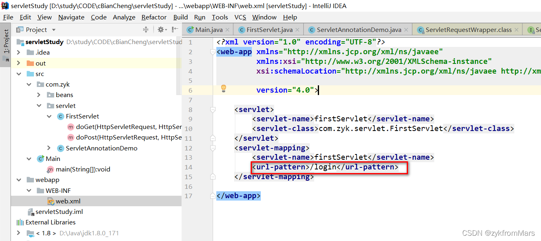Click the Collapse All icon in Project panel
Viewport: 541px width, 241px height.
pos(146,30)
